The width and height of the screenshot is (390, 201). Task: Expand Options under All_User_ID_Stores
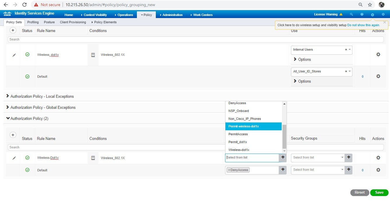point(302,81)
